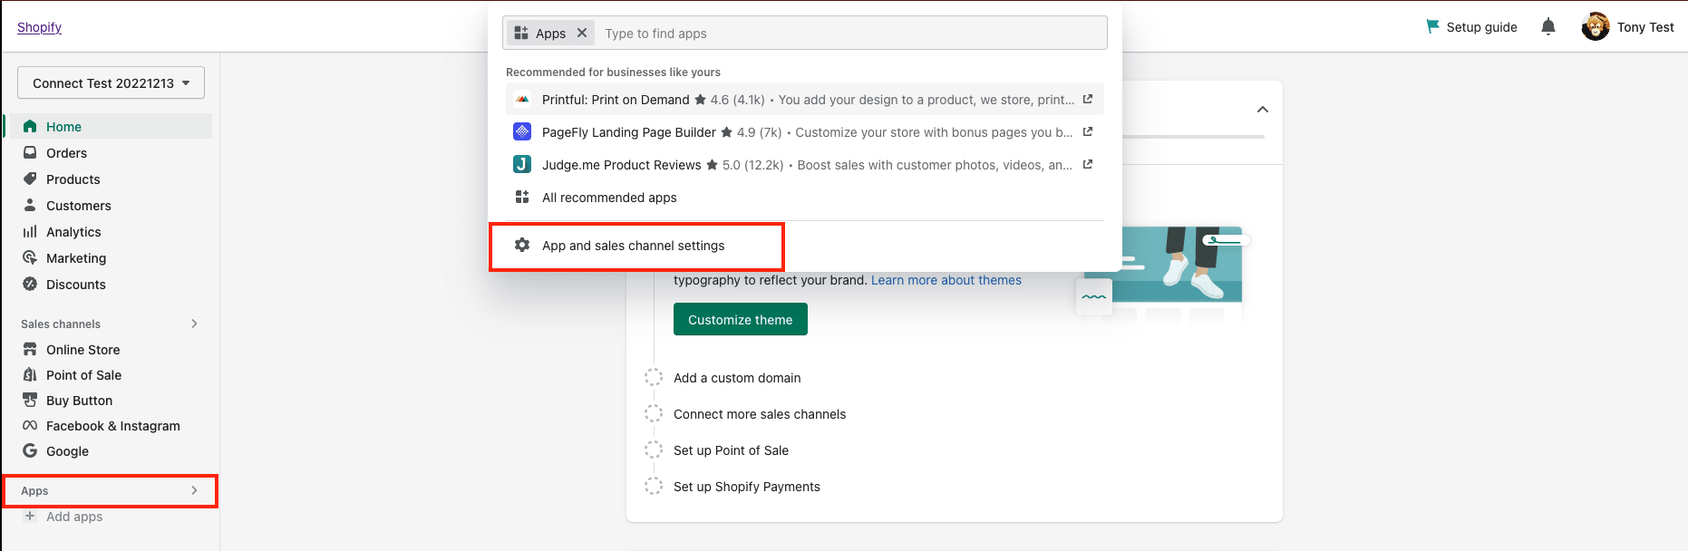Open PageFly's external link icon

(x=1088, y=132)
